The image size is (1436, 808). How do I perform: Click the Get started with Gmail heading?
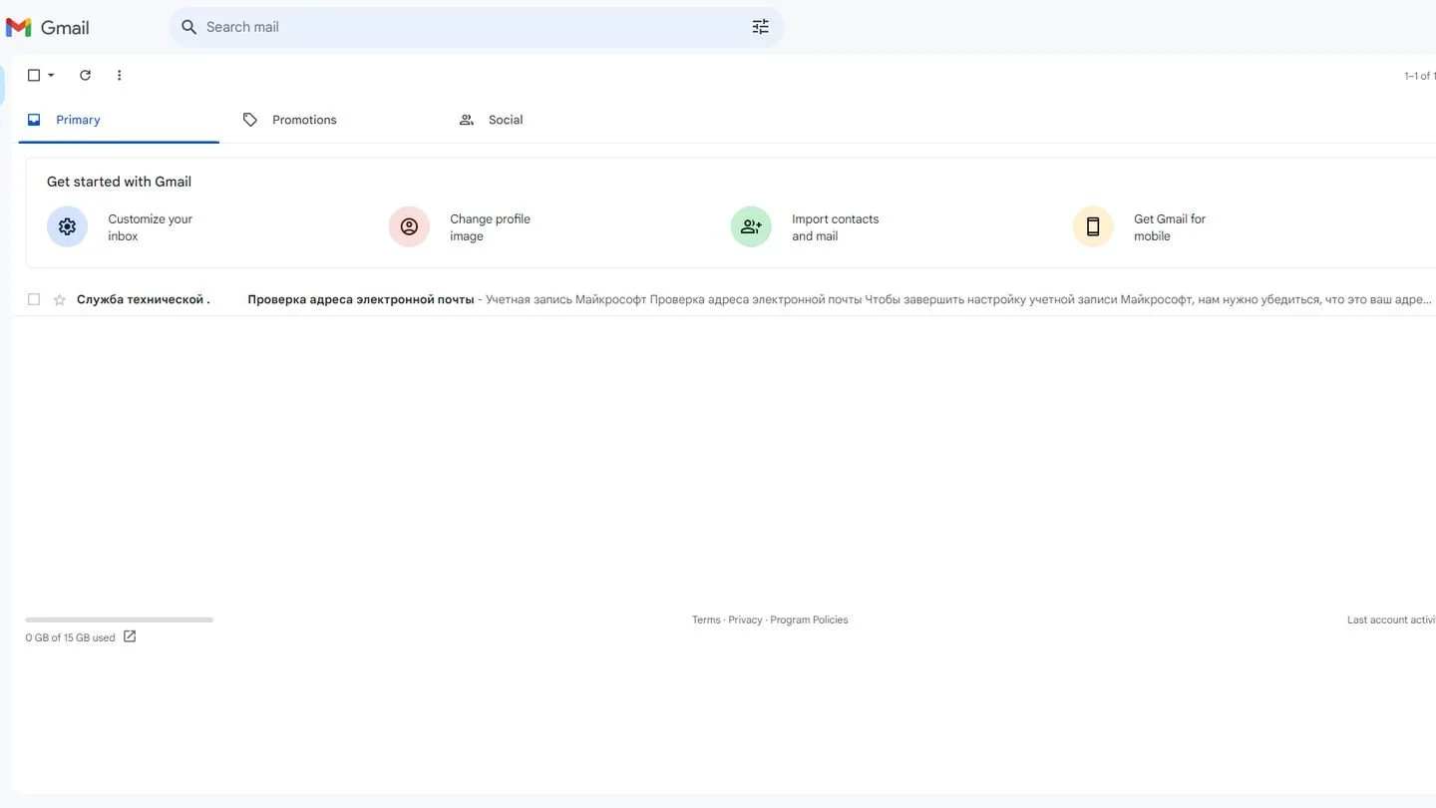point(119,182)
